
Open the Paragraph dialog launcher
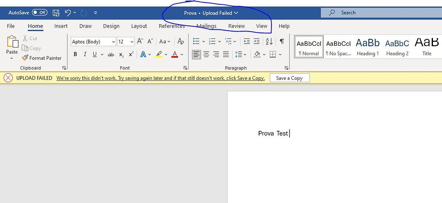[287, 68]
